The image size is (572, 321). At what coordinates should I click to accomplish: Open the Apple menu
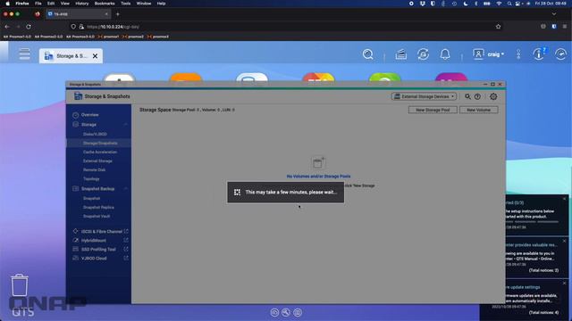7,4
